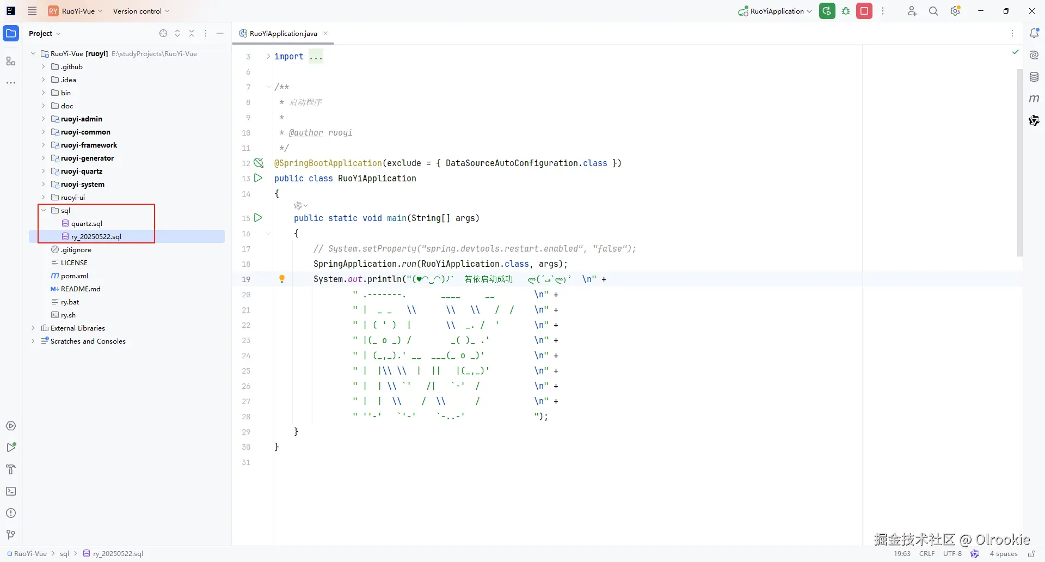Image resolution: width=1045 pixels, height=562 pixels.
Task: Open IDE settings gear
Action: [955, 11]
